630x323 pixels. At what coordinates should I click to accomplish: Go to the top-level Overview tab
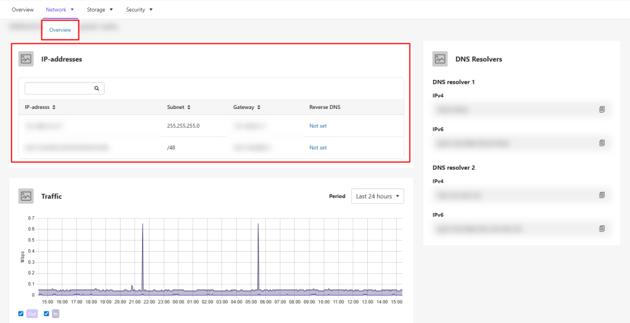click(x=23, y=10)
